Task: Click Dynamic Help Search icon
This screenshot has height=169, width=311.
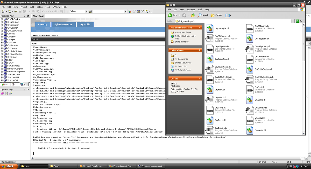Action: 11,93
